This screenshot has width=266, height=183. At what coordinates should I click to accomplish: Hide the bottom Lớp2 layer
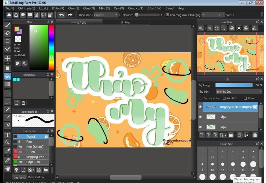pyautogui.click(x=200, y=127)
